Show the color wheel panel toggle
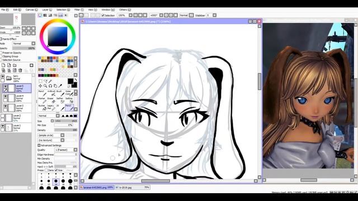The height and width of the screenshot is (201, 358). [x=40, y=15]
